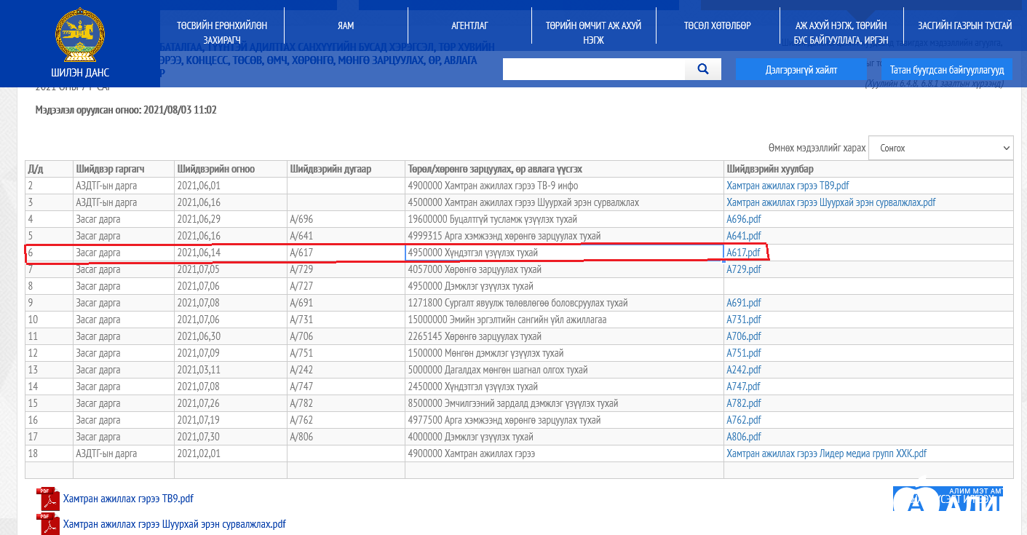Click PDF icon beside Шуурхай эрэн сурвалжлах.pdf

49,524
